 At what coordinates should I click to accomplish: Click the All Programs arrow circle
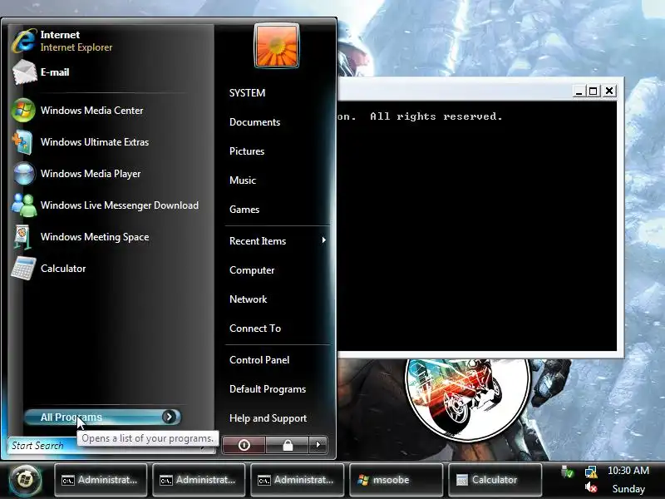169,417
